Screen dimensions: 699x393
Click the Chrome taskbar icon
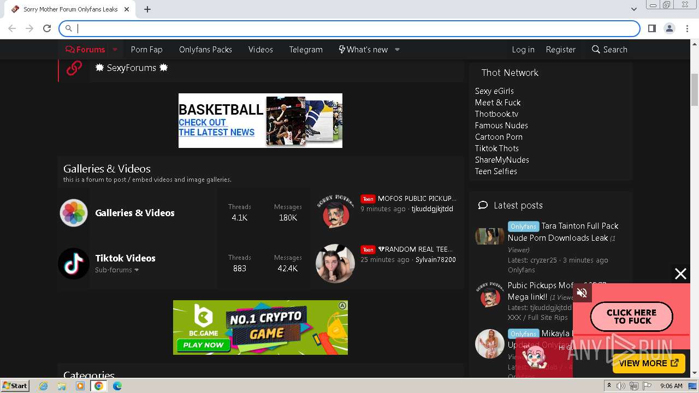coord(98,386)
